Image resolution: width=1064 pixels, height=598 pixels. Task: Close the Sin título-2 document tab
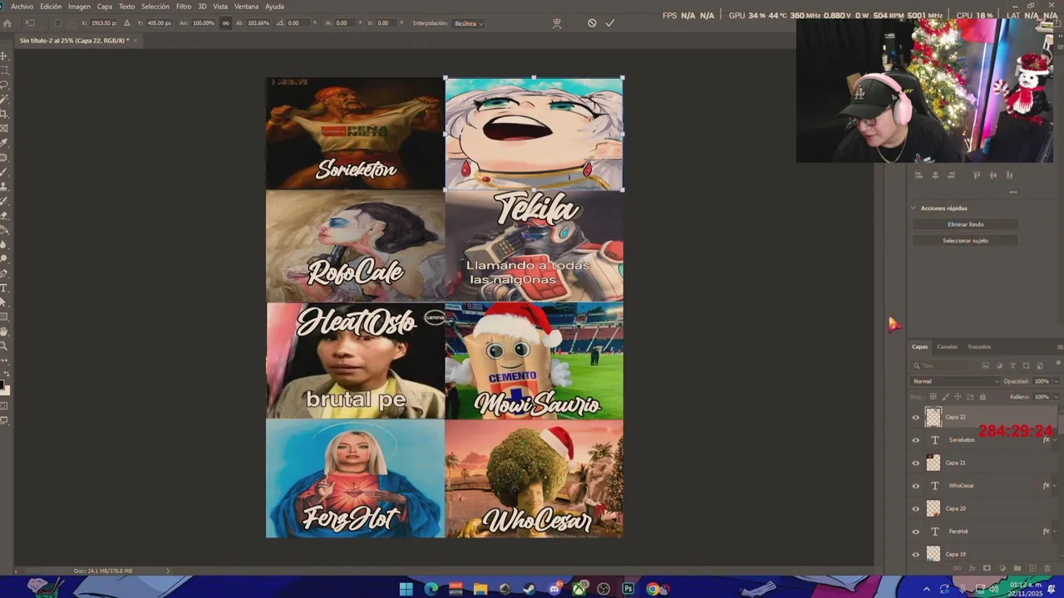(x=135, y=41)
